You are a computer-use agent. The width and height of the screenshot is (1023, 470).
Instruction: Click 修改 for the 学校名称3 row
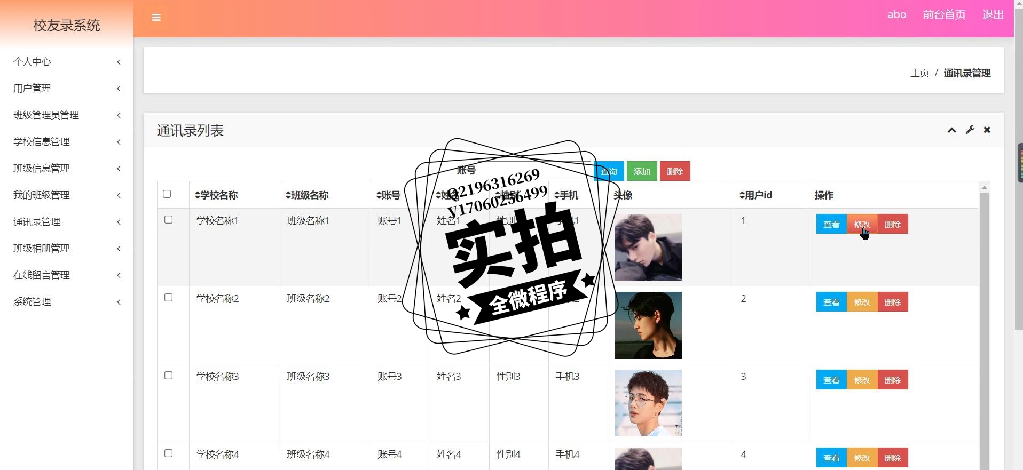pos(862,380)
